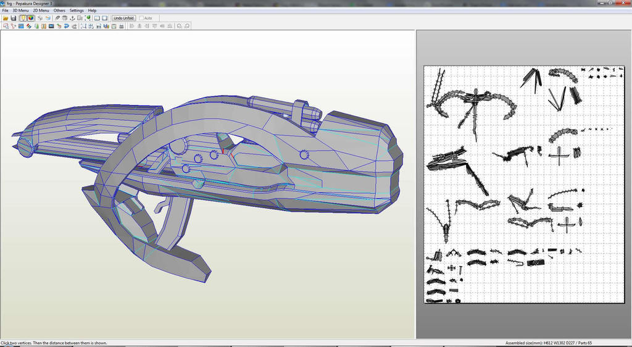
Task: Expand the 2D Menu dropdown
Action: click(41, 10)
